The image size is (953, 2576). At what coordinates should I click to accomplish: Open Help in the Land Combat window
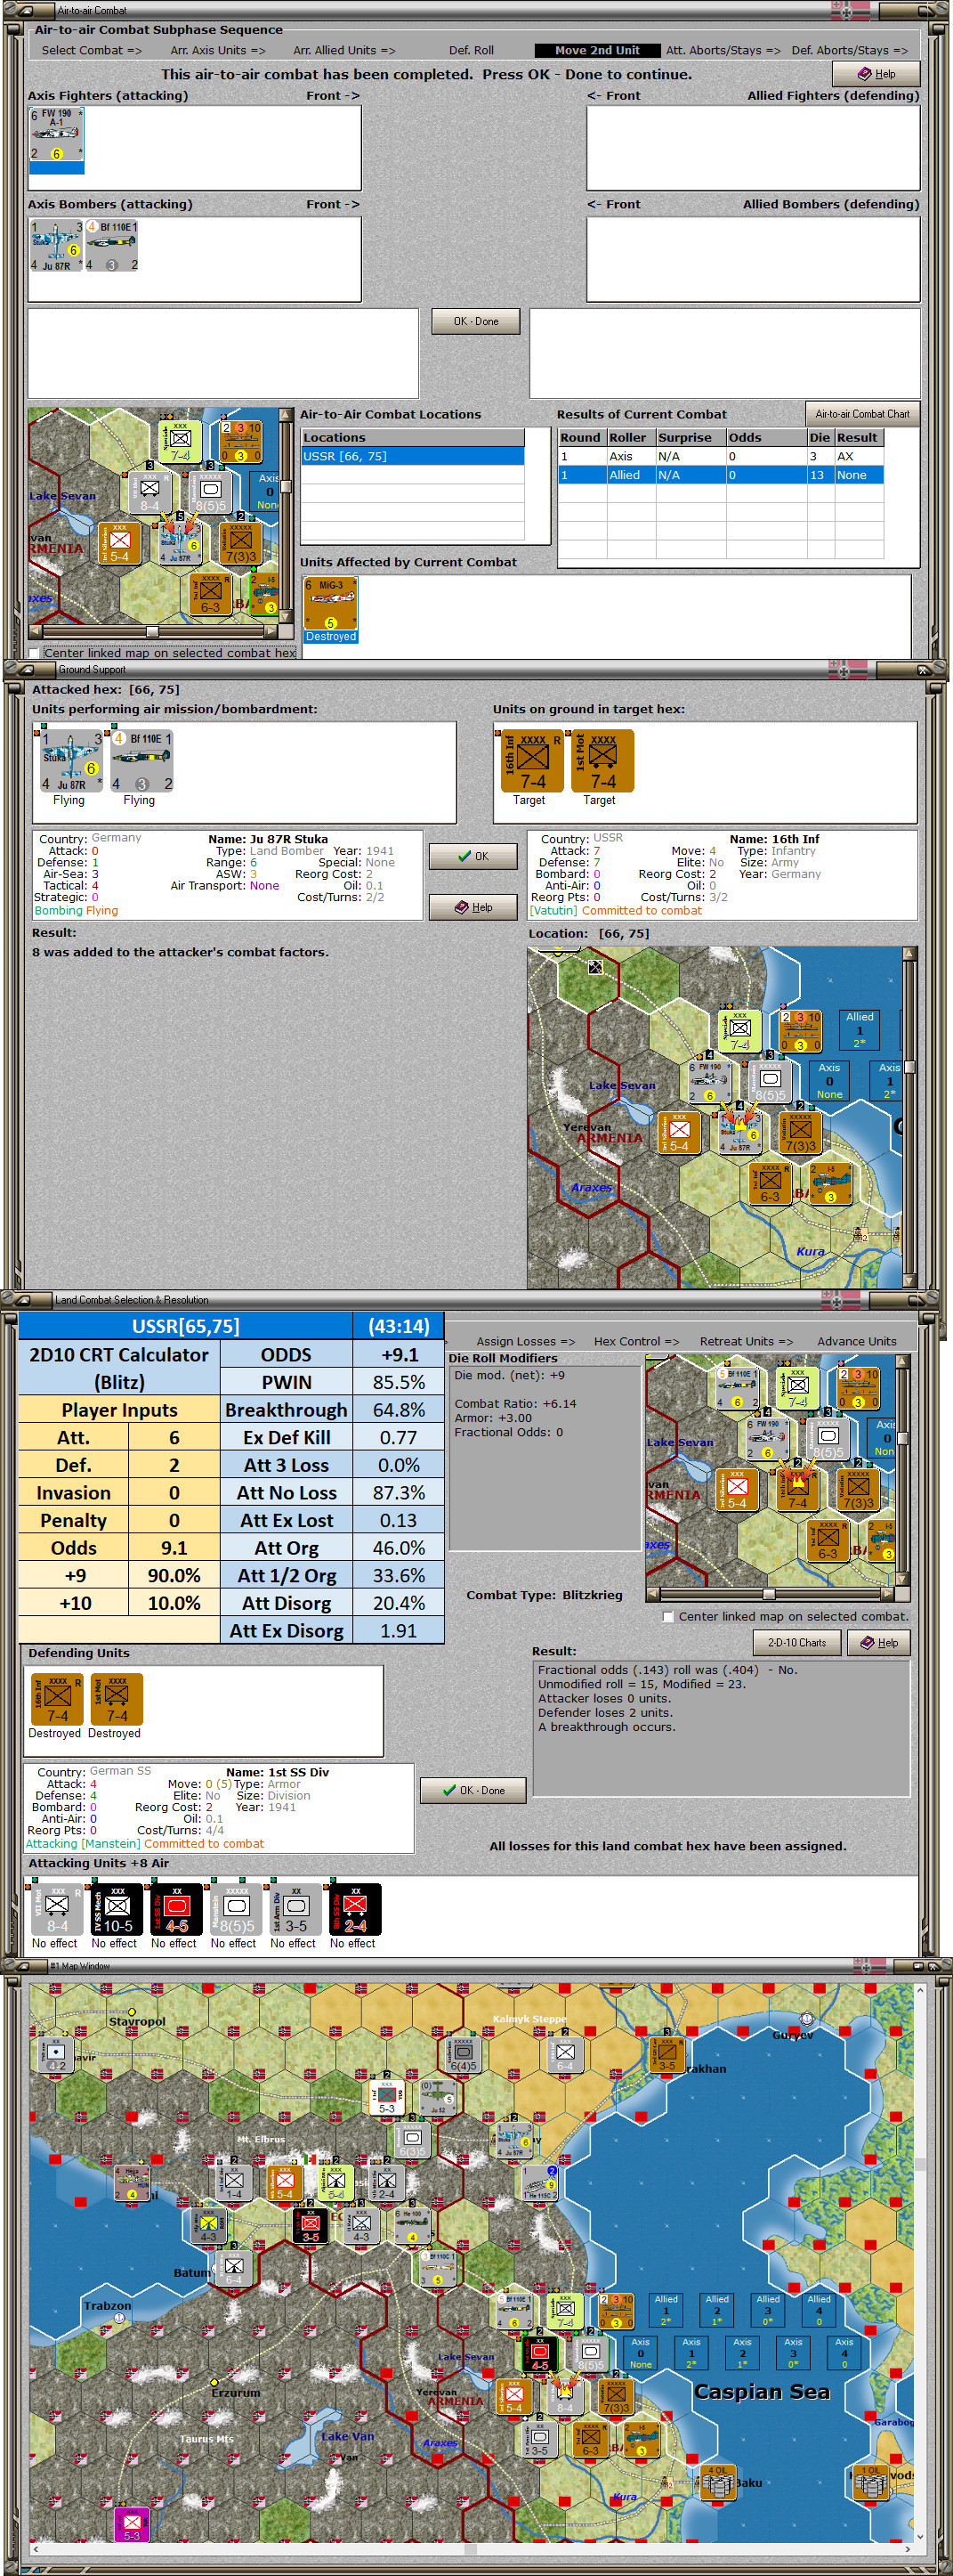[879, 1643]
